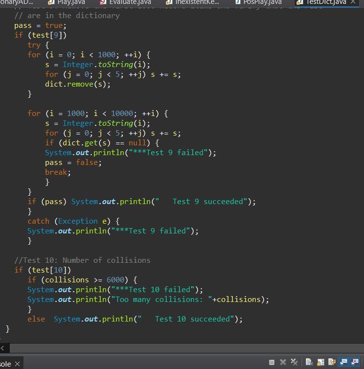Switch to the Play.java editor tab
364x369 pixels.
(x=67, y=2)
